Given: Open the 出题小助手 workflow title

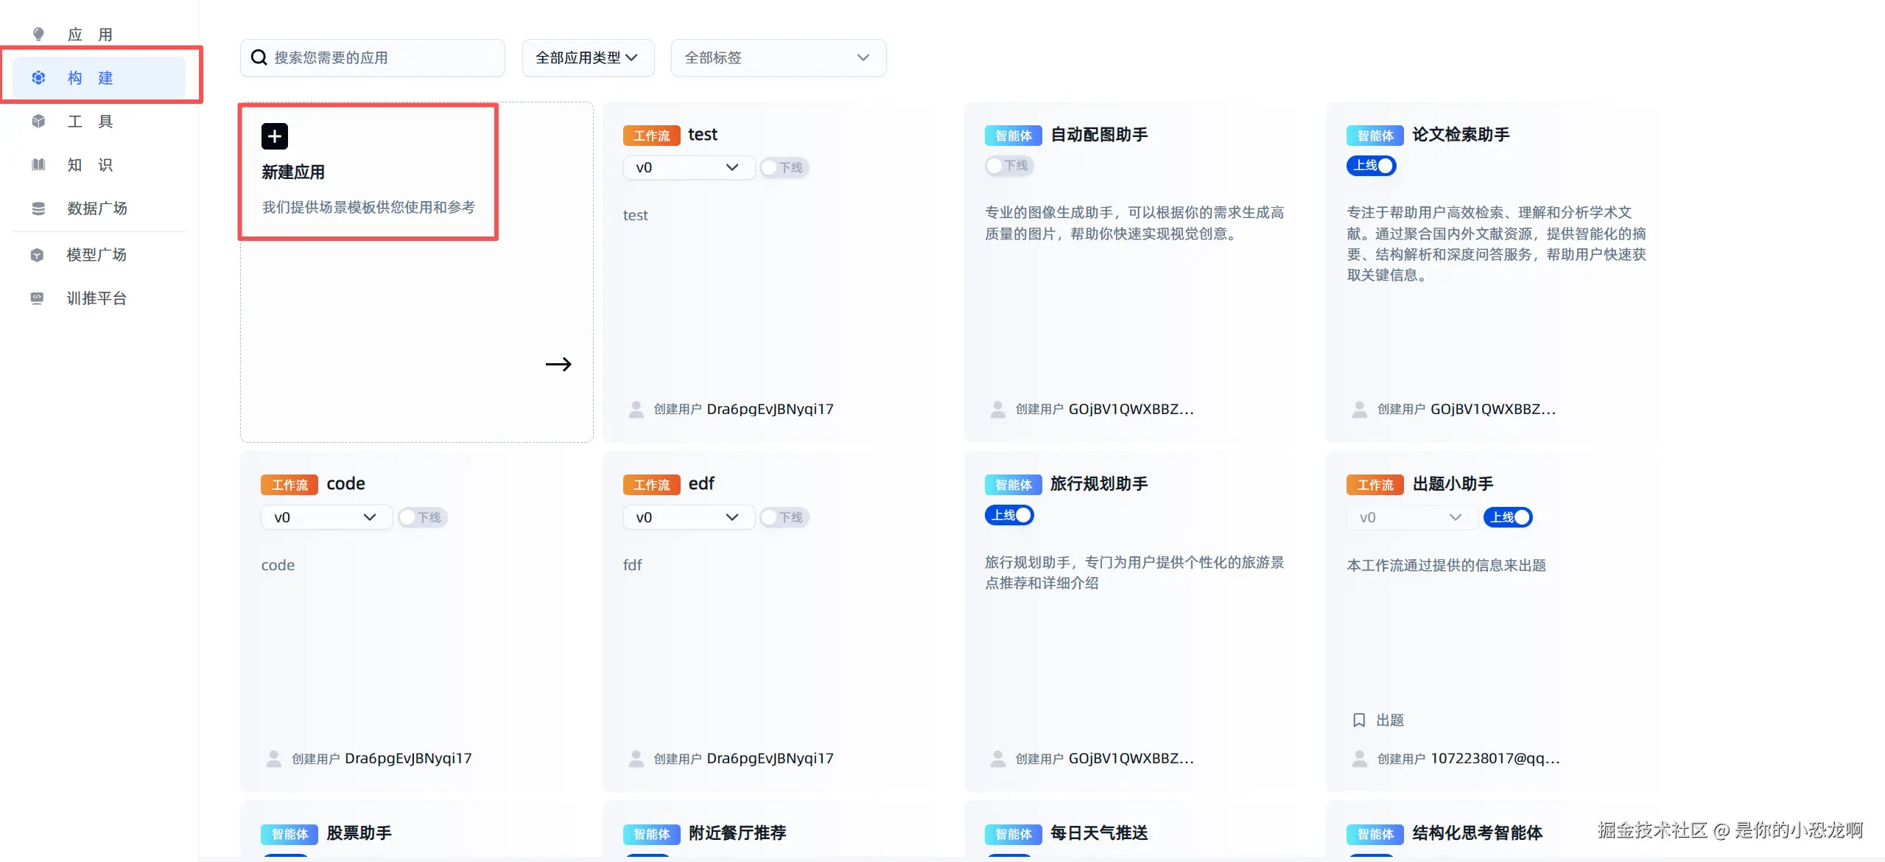Looking at the screenshot, I should (x=1453, y=484).
